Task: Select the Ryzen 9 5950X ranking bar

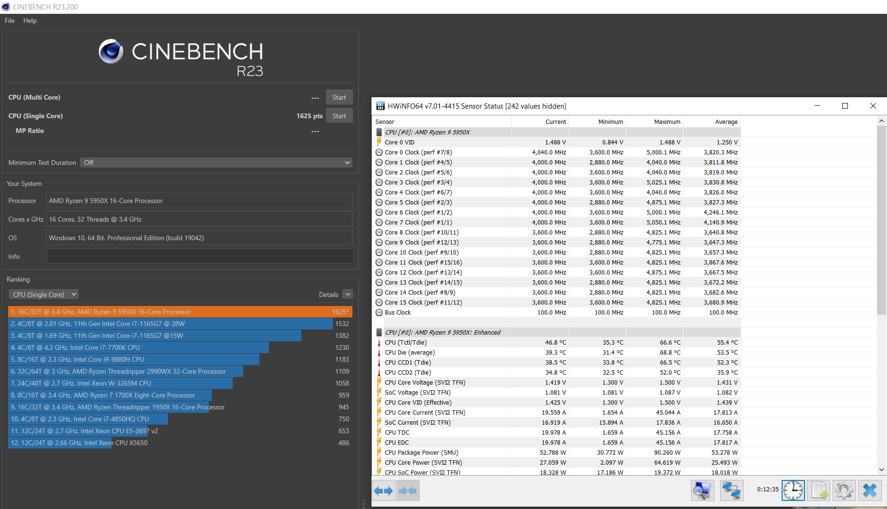Action: tap(180, 312)
